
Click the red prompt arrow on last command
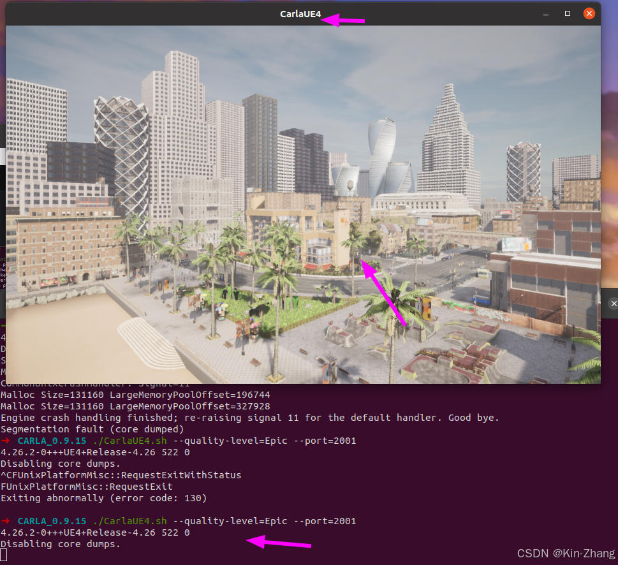6,521
